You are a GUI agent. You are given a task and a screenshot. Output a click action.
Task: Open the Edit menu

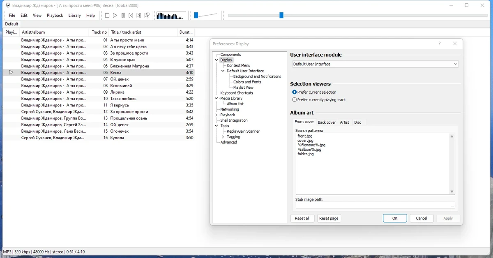pyautogui.click(x=24, y=16)
